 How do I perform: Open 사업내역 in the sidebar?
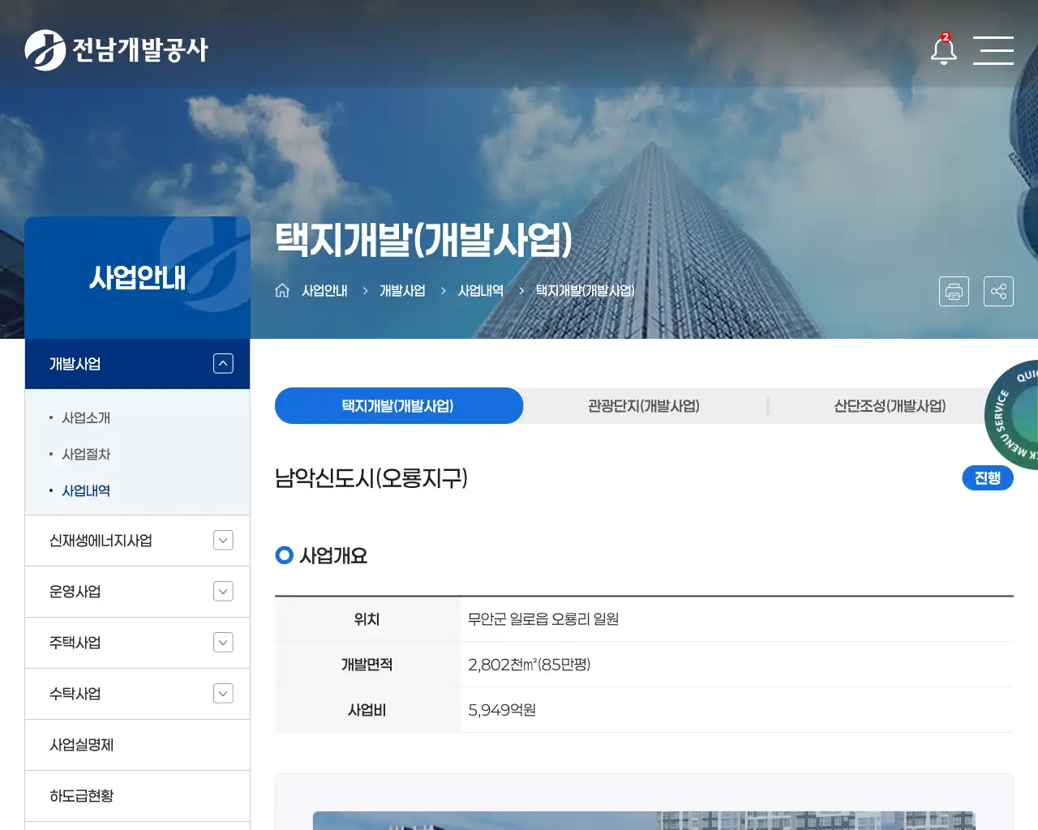pyautogui.click(x=86, y=490)
